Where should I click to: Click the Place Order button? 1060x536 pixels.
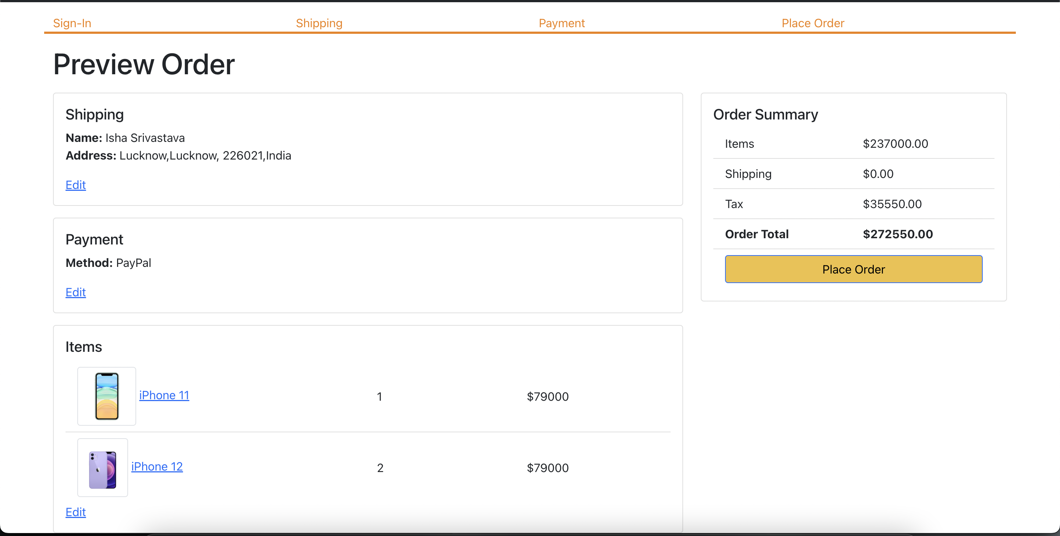[854, 269]
